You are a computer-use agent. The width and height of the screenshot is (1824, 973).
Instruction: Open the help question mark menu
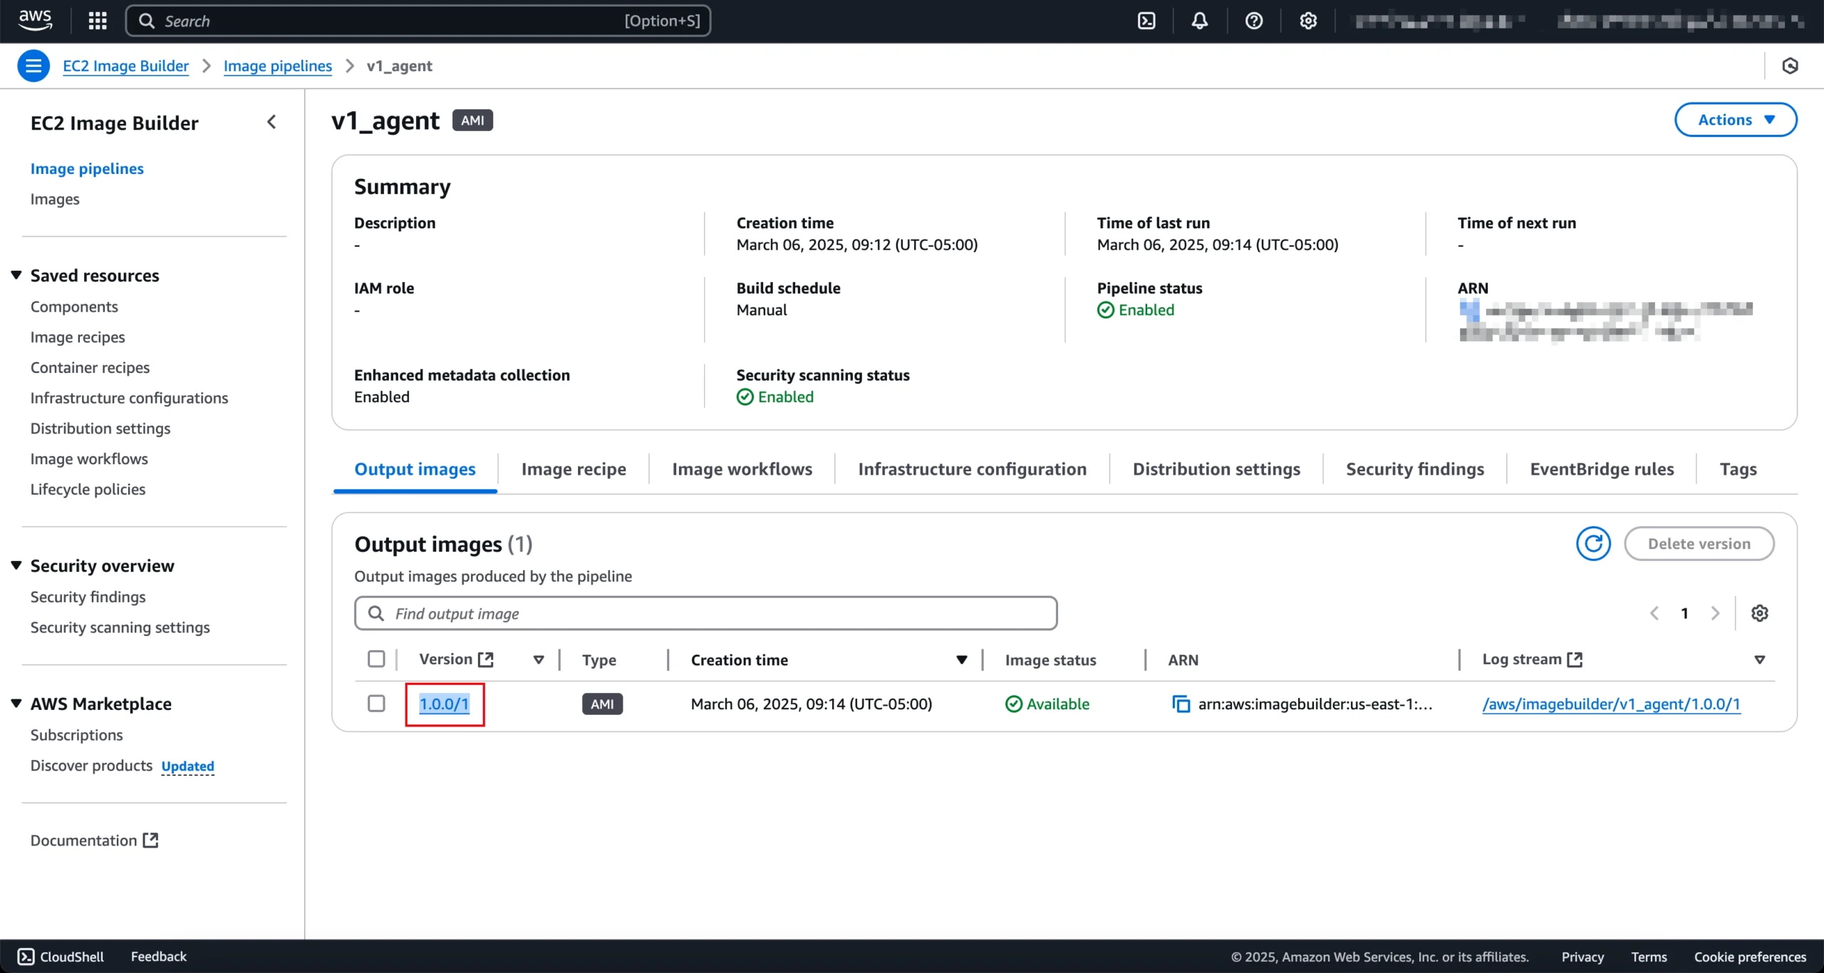(x=1254, y=21)
